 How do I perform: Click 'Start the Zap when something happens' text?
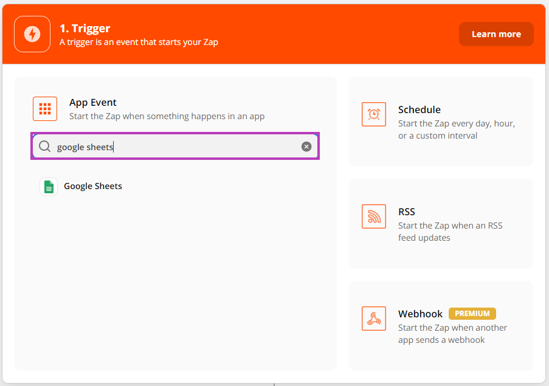point(167,116)
